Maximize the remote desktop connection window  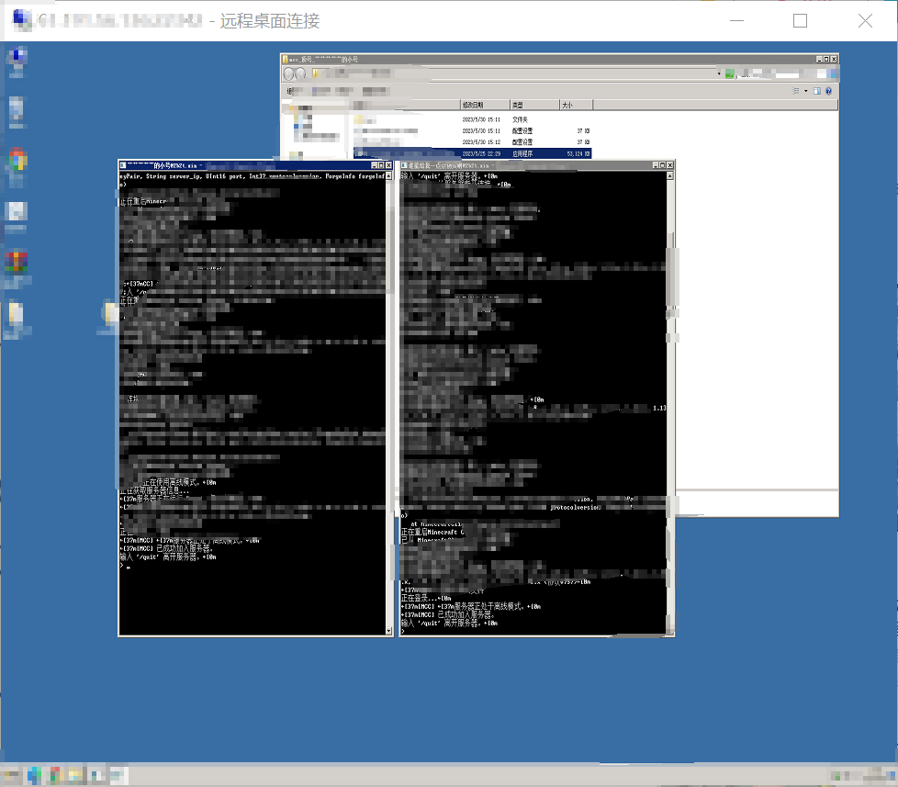point(800,21)
